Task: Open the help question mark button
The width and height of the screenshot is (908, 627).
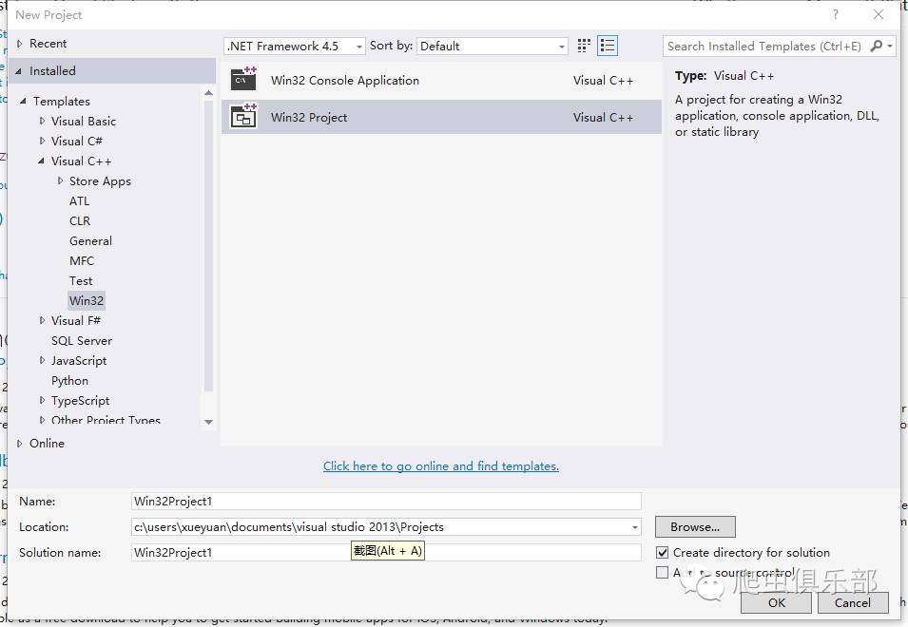Action: click(x=835, y=14)
